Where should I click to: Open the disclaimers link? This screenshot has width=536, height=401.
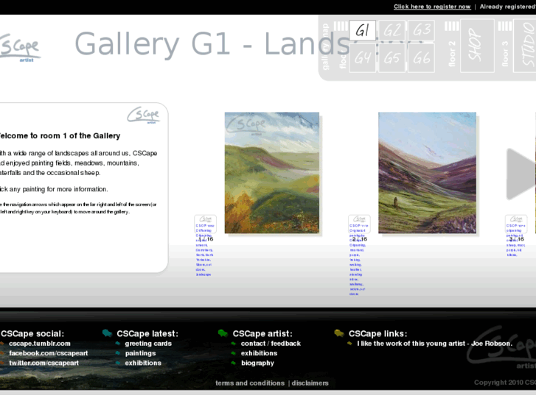coord(310,383)
